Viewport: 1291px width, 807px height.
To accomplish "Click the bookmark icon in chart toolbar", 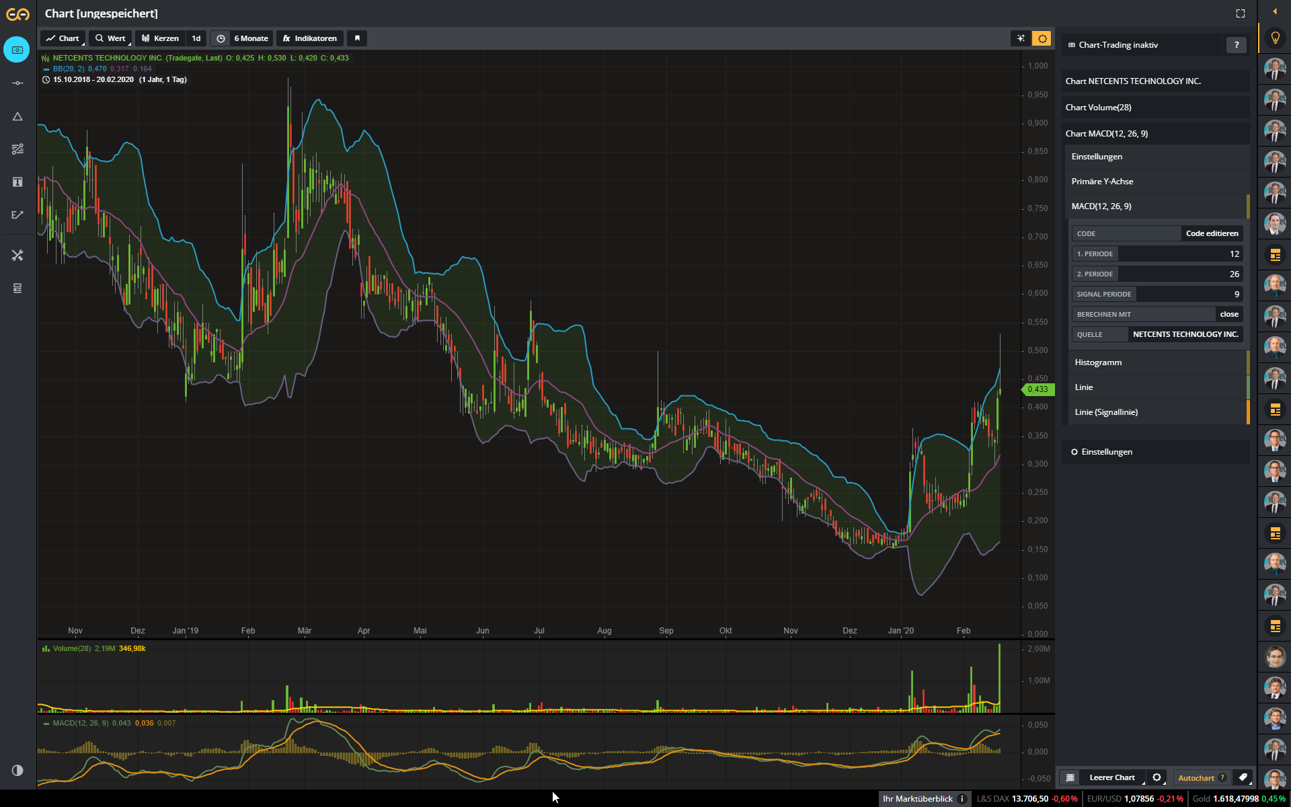I will [x=357, y=38].
